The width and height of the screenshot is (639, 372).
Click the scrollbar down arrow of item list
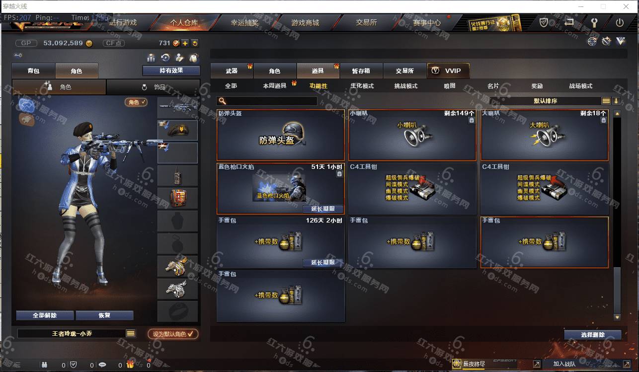[x=617, y=317]
